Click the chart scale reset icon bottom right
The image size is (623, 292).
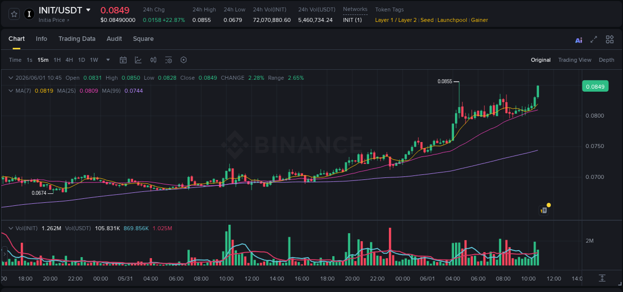(602, 278)
